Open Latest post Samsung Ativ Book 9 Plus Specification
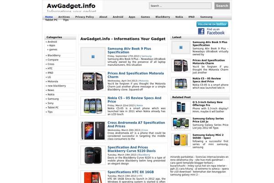 point(210,43)
